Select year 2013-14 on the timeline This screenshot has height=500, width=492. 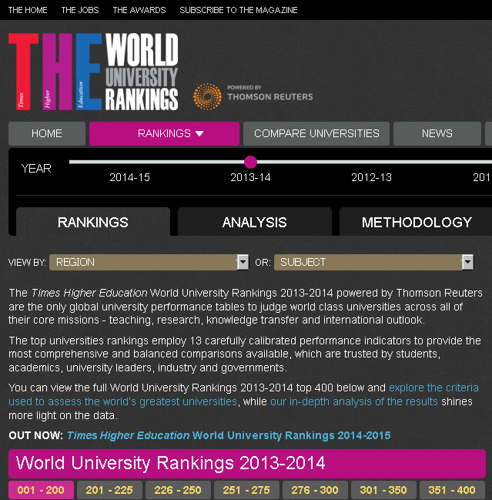click(250, 177)
